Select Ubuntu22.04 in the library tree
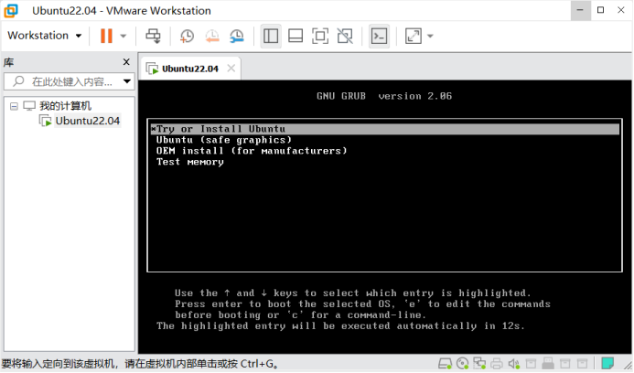The width and height of the screenshot is (634, 373). point(87,121)
